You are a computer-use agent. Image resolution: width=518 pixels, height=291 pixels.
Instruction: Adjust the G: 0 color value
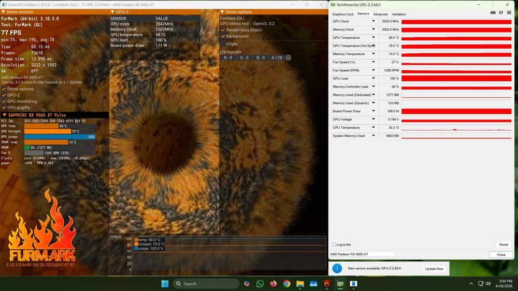click(244, 58)
